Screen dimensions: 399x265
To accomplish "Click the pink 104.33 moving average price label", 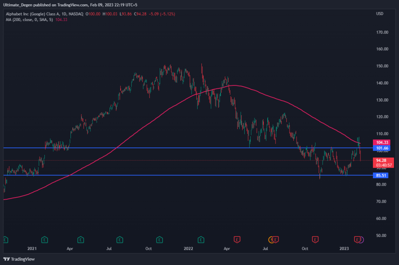I will click(382, 142).
